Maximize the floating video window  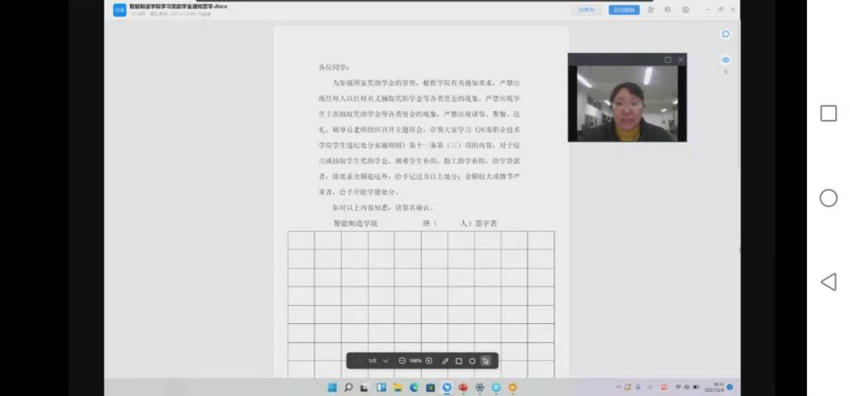667,60
